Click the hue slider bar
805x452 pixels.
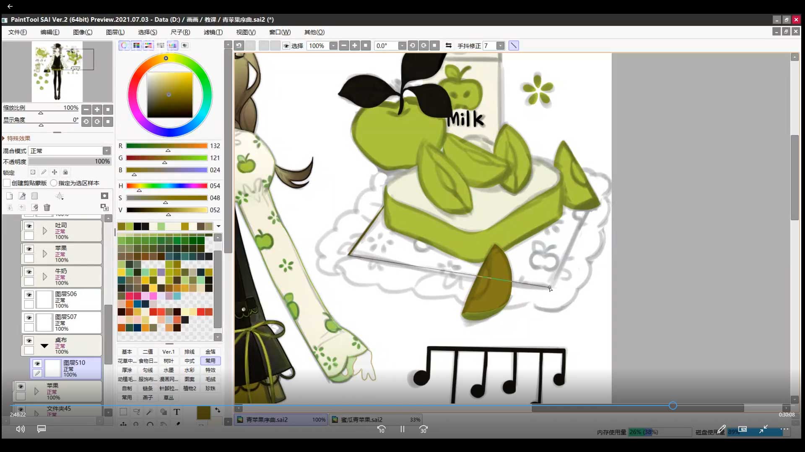pos(167,186)
